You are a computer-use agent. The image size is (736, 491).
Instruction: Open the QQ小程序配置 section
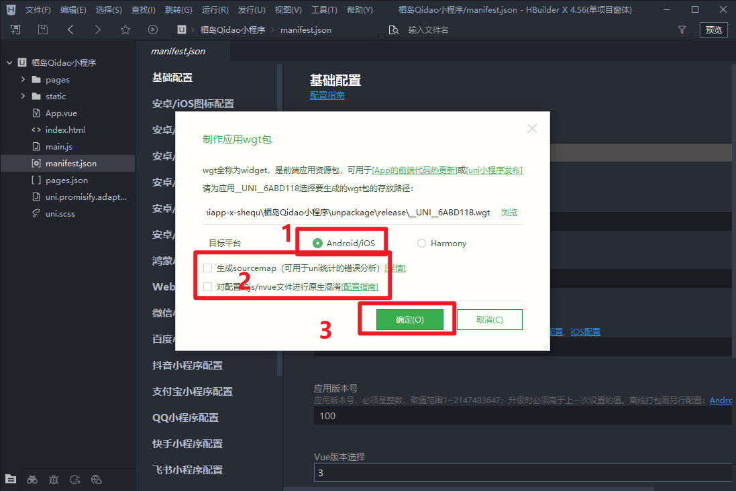pyautogui.click(x=185, y=417)
